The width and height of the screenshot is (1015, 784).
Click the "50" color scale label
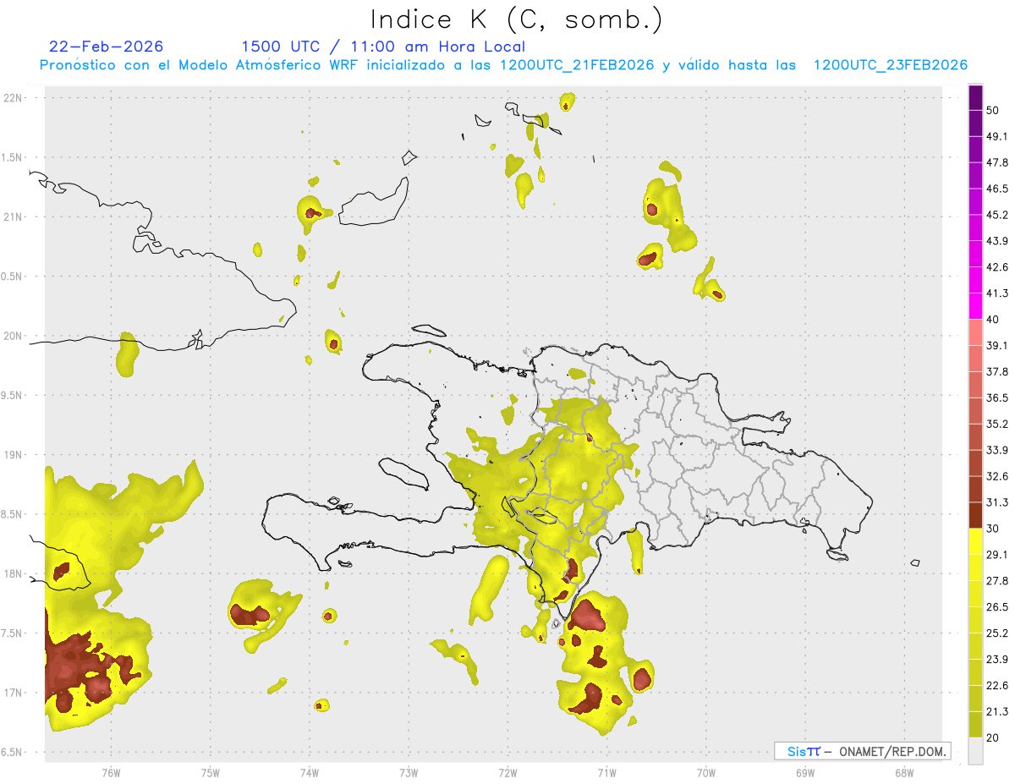click(993, 110)
